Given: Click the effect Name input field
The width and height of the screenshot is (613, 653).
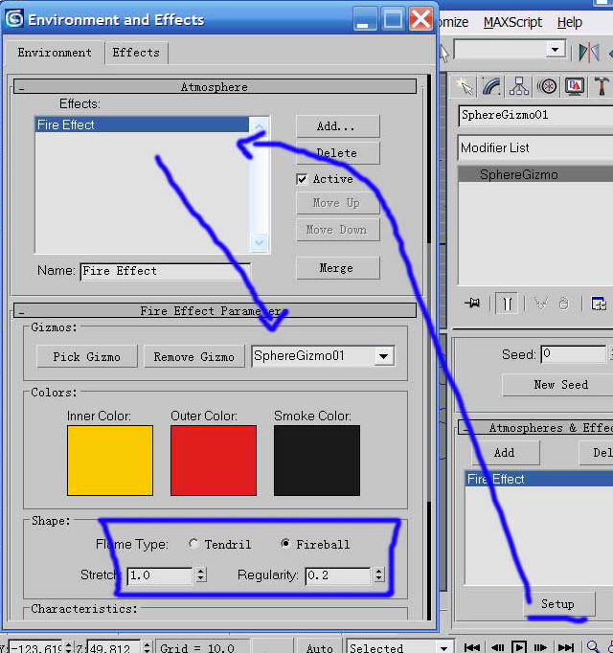Looking at the screenshot, I should pyautogui.click(x=166, y=272).
